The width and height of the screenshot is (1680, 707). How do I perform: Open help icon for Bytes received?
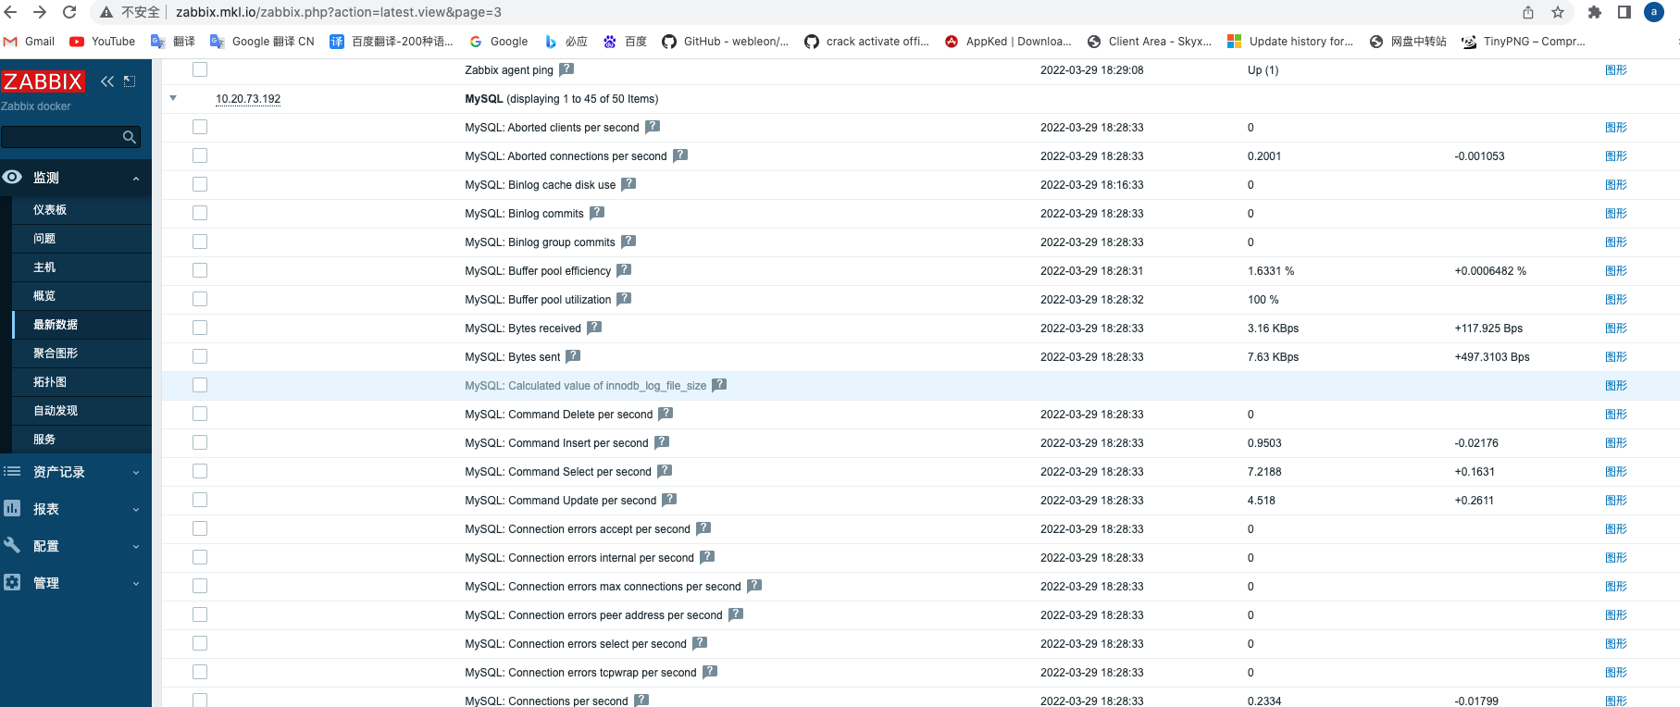pos(594,328)
